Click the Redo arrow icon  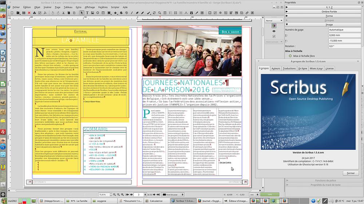[x=58, y=13]
